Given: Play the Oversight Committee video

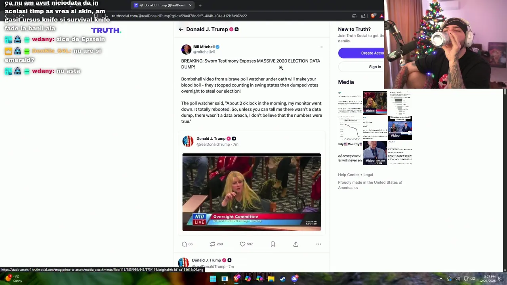Looking at the screenshot, I should [252, 192].
